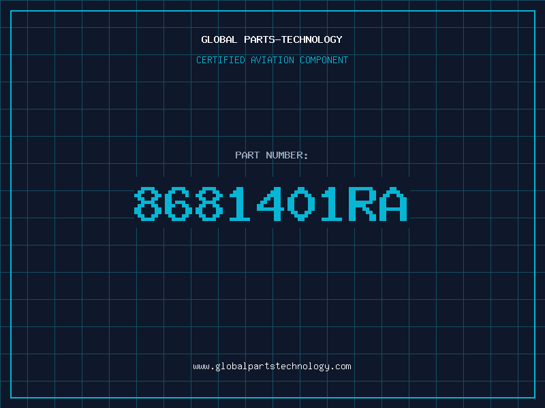Select the part number 8681401RA
This screenshot has height=408, width=545.
(270, 203)
